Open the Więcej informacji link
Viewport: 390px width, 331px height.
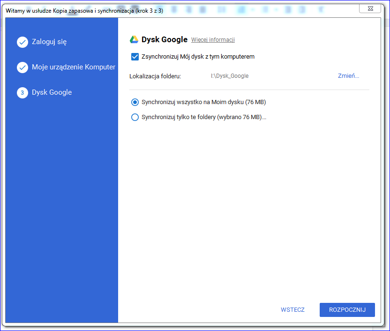(x=213, y=40)
